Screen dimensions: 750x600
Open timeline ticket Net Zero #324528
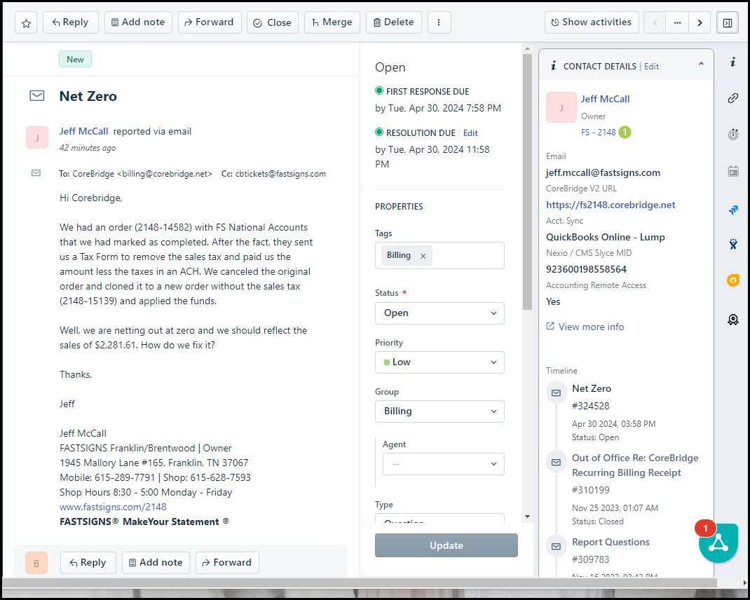(x=591, y=388)
